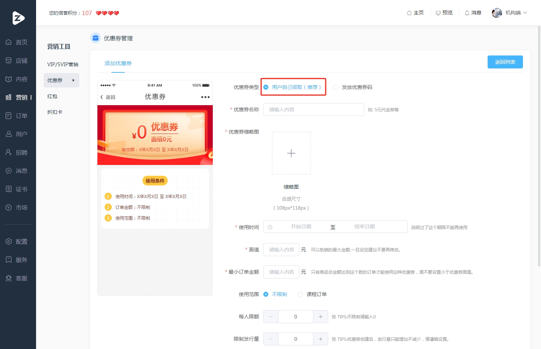
Task: Go to 招聘 in the sidebar
Action: coord(17,152)
